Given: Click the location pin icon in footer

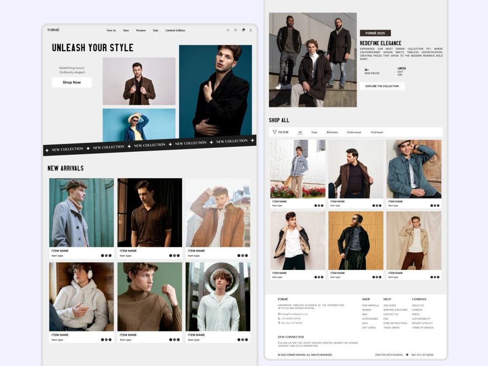Looking at the screenshot, I should point(279,323).
